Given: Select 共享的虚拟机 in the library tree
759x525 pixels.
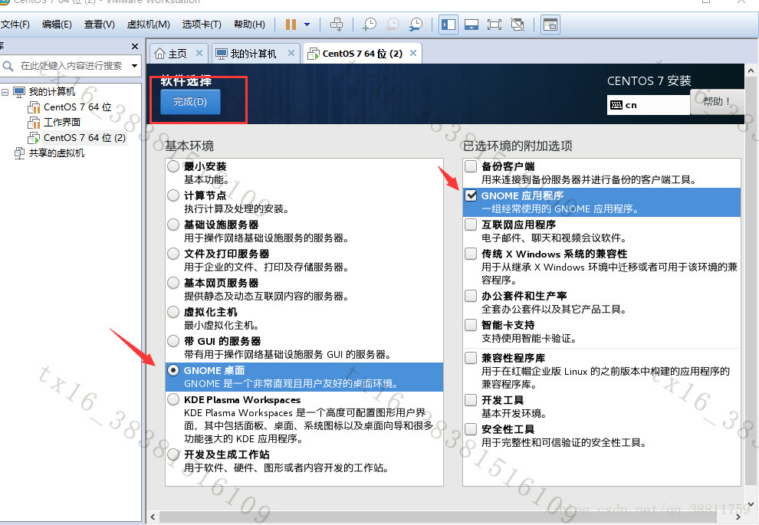Looking at the screenshot, I should (x=57, y=153).
